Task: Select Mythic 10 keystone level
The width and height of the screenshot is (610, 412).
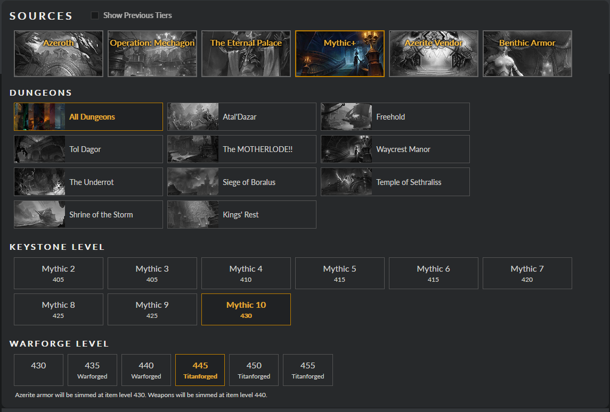Action: click(246, 309)
